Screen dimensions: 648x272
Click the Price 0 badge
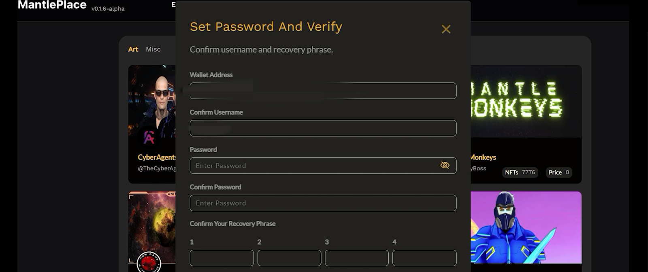pos(558,172)
